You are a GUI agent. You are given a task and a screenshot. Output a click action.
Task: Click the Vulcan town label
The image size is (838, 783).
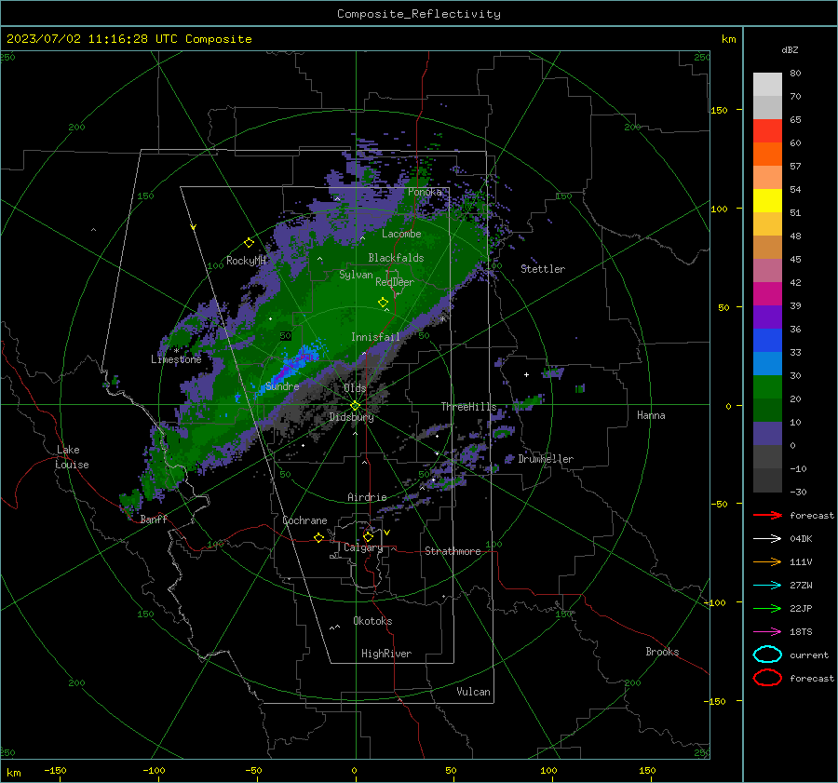click(473, 692)
